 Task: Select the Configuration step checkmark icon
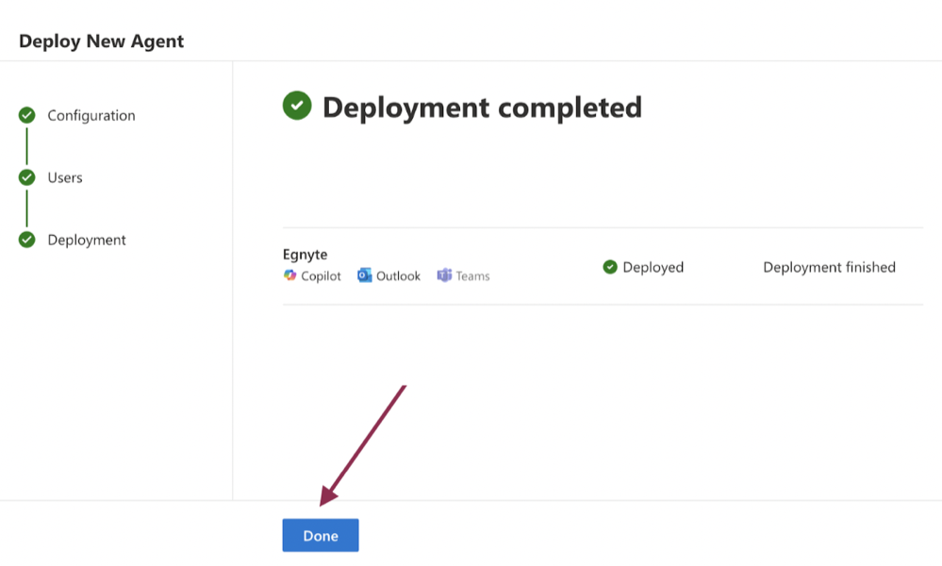[27, 115]
